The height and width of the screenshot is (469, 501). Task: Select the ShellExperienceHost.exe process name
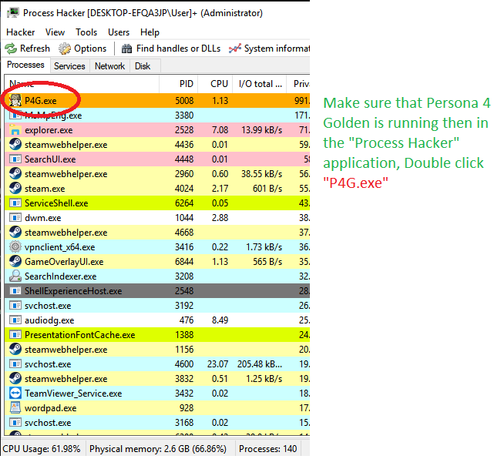tap(73, 291)
